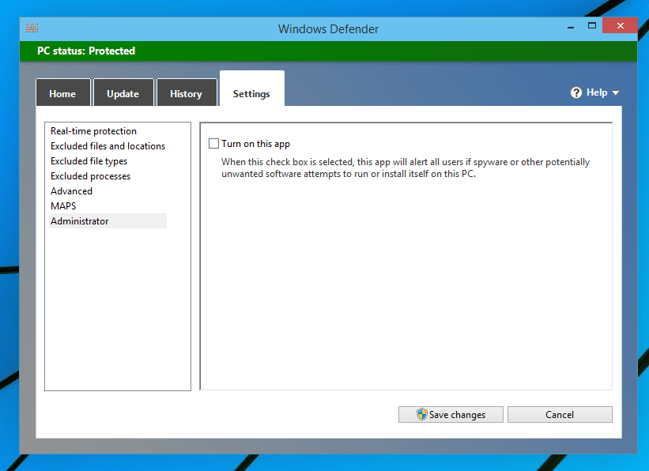Viewport: 649px width, 471px height.
Task: Click the PC status: Protected banner text
Action: tap(86, 51)
